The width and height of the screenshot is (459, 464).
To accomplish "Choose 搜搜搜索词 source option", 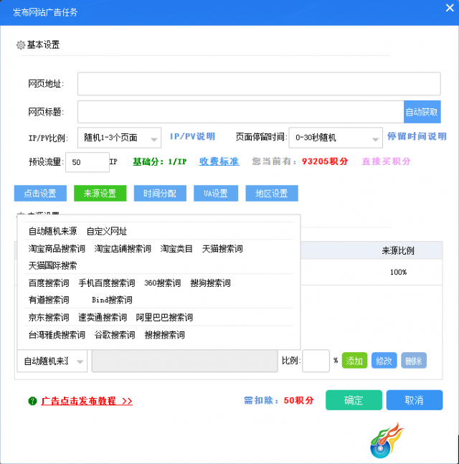I will click(164, 335).
